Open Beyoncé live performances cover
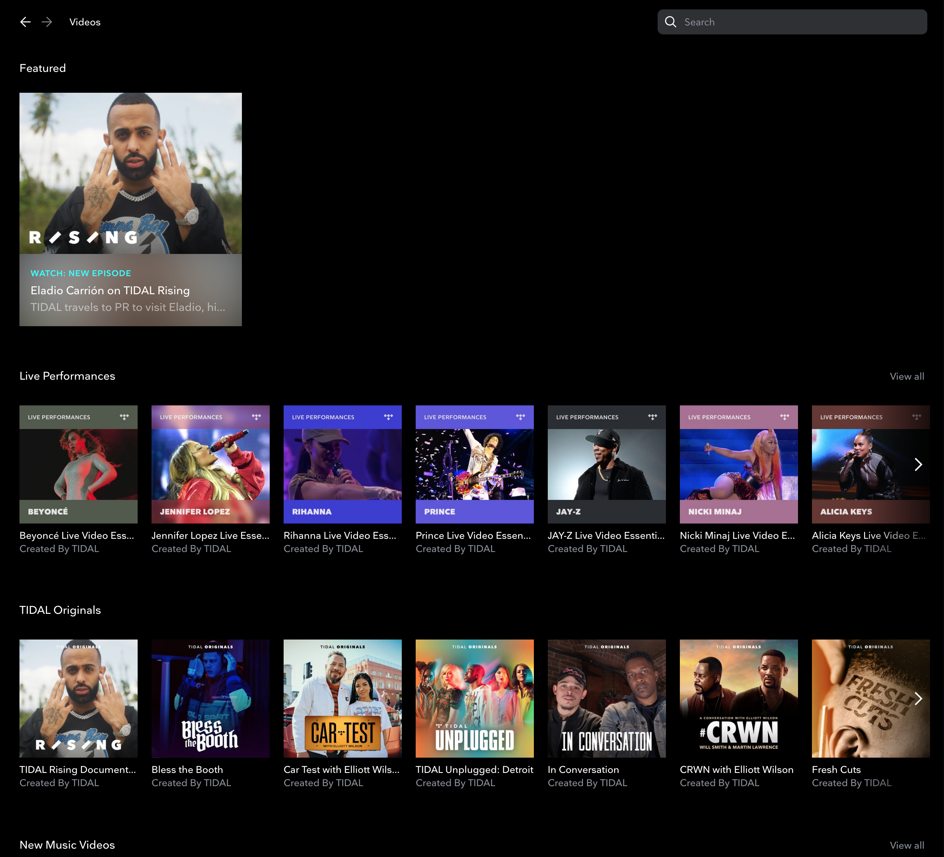 click(x=79, y=464)
